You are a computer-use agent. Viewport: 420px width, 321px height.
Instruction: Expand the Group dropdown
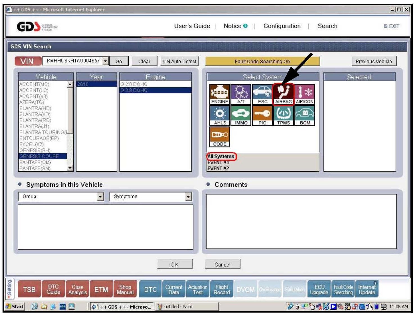click(100, 197)
